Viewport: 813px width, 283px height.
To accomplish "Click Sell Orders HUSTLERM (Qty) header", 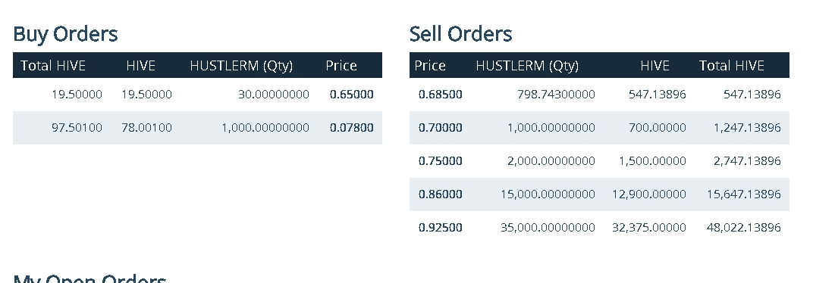I will click(527, 66).
